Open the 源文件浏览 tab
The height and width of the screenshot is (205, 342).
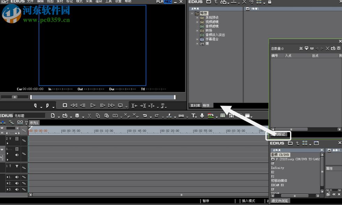tap(280, 201)
